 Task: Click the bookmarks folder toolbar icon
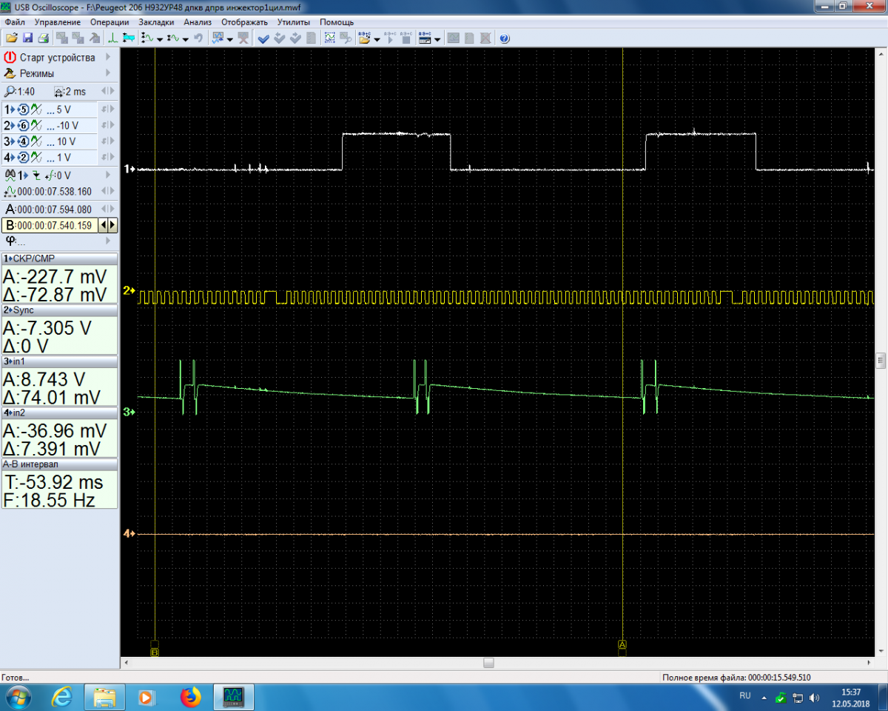tap(364, 38)
